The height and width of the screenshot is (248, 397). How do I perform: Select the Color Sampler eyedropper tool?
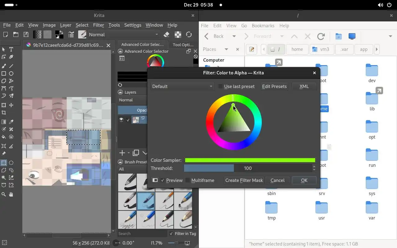pos(11,122)
